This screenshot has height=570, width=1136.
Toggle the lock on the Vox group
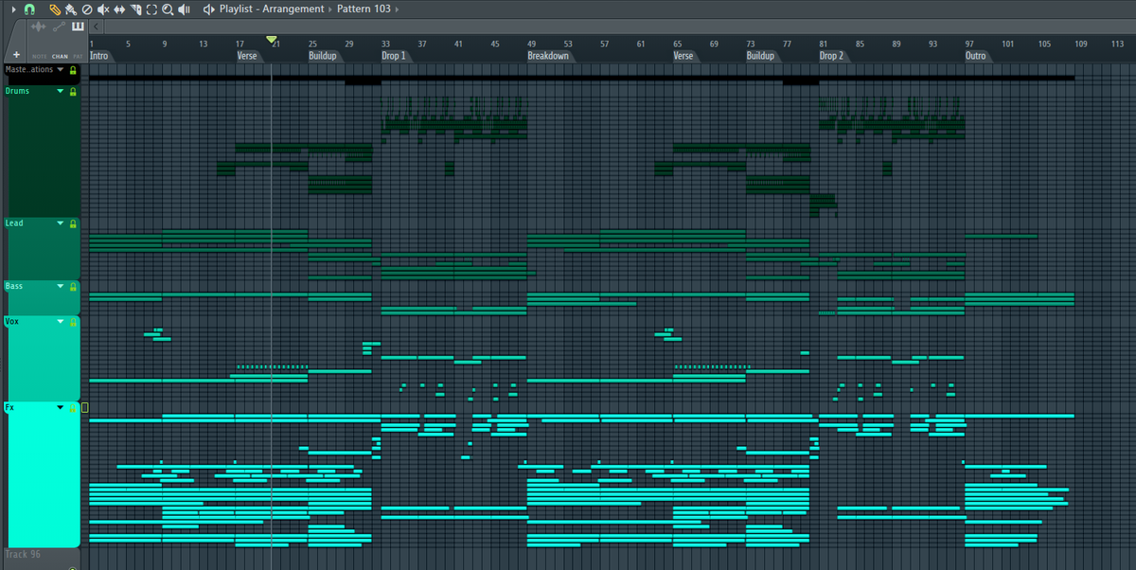click(x=73, y=323)
